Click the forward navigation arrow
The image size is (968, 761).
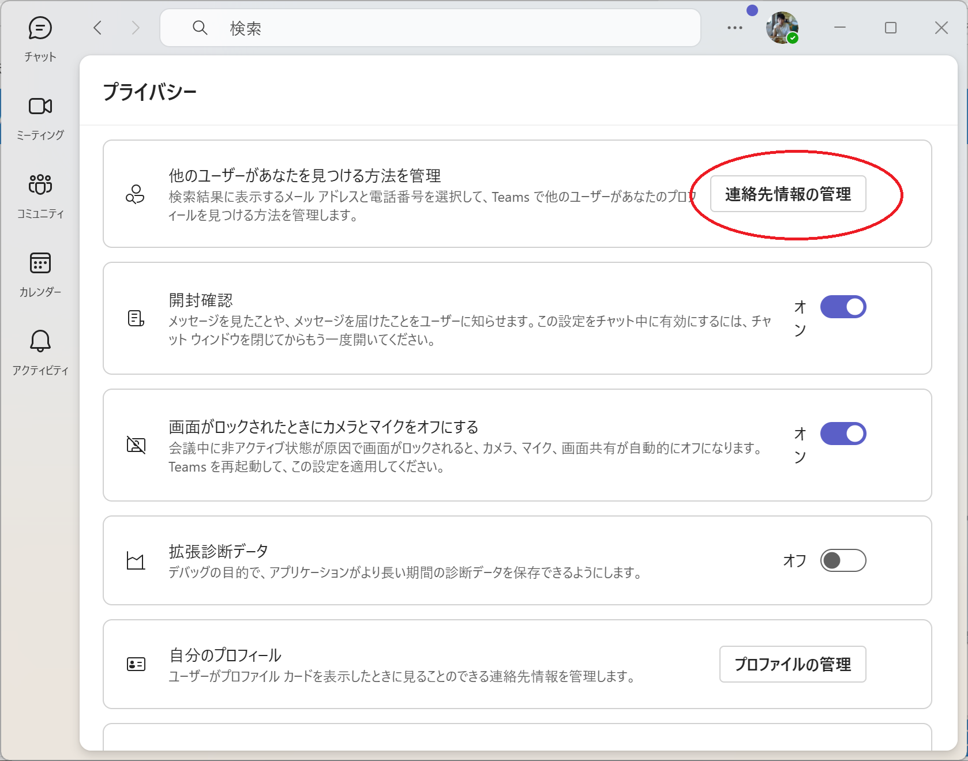point(136,28)
